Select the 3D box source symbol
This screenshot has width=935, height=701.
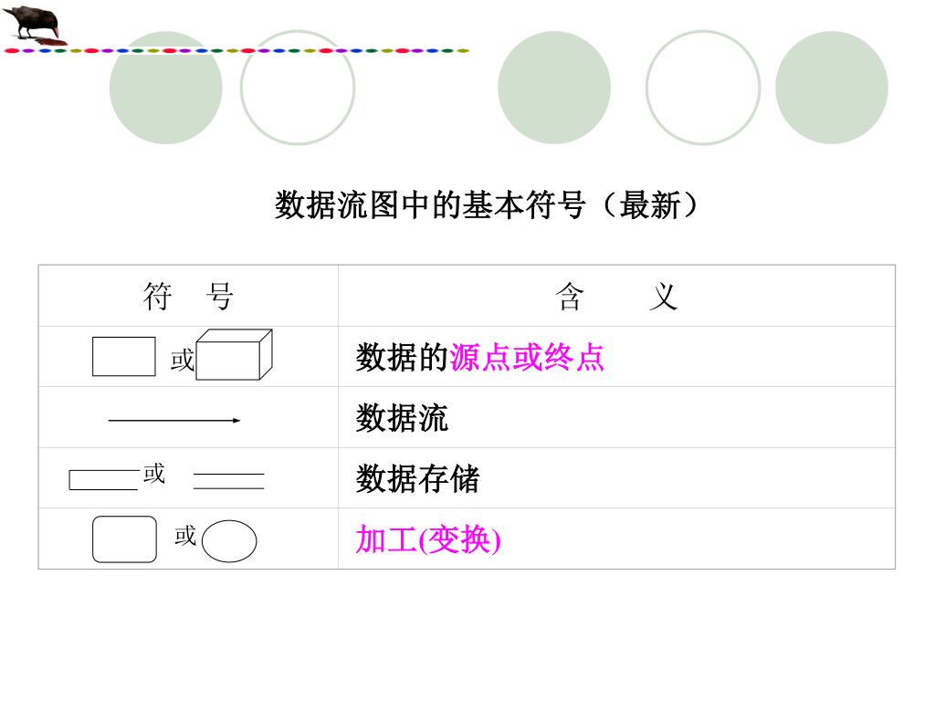pyautogui.click(x=235, y=355)
